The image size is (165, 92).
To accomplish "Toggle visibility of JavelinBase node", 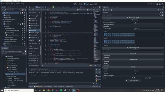I will click(24, 37).
